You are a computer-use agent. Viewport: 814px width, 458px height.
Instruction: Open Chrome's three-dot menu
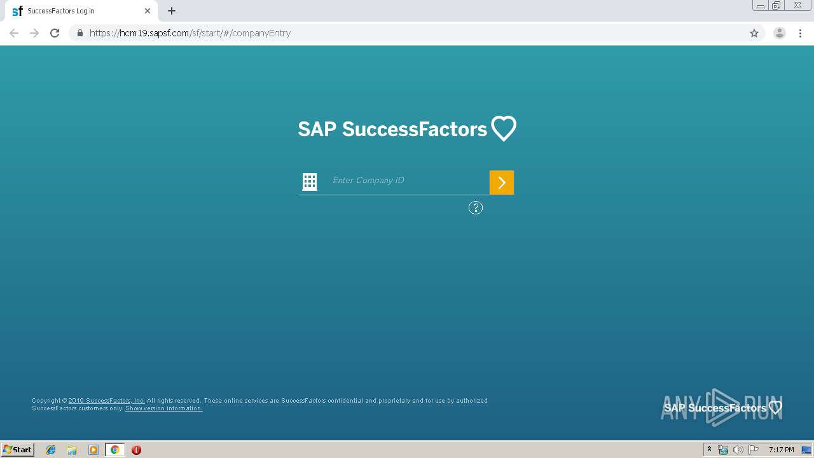[x=801, y=33]
